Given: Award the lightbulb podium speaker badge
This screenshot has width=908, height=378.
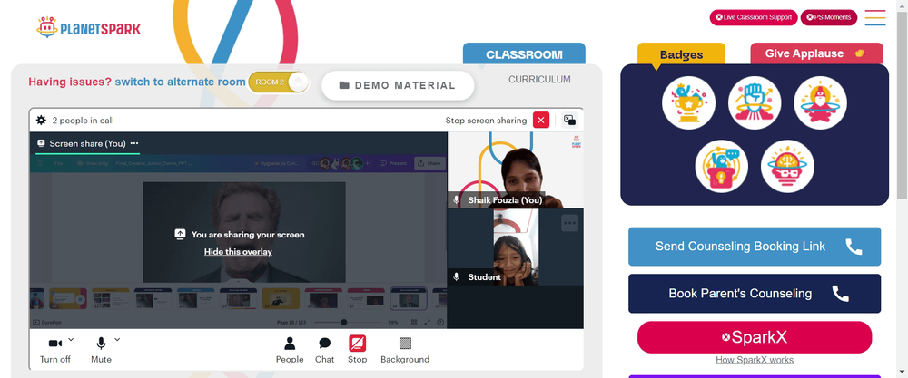Looking at the screenshot, I should tap(722, 167).
